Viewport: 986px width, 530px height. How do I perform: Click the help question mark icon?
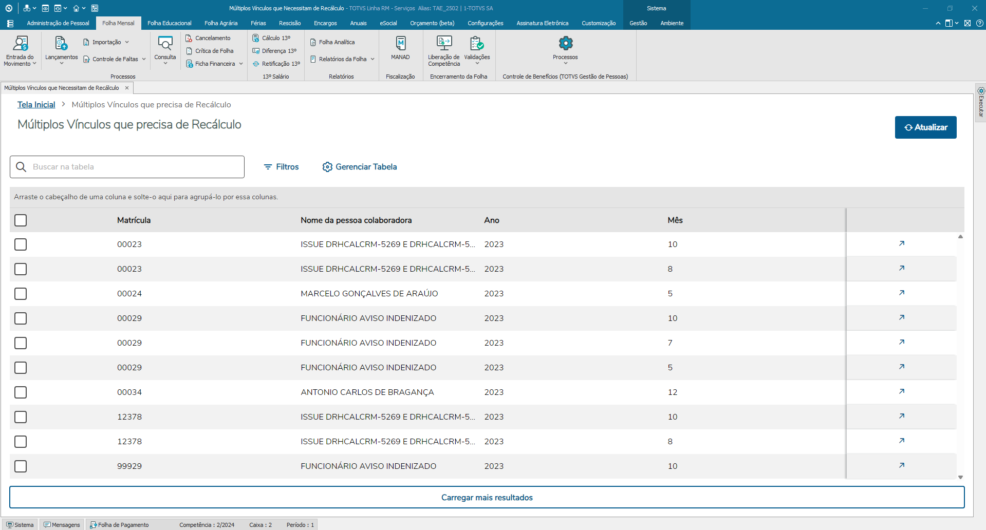[x=980, y=23]
